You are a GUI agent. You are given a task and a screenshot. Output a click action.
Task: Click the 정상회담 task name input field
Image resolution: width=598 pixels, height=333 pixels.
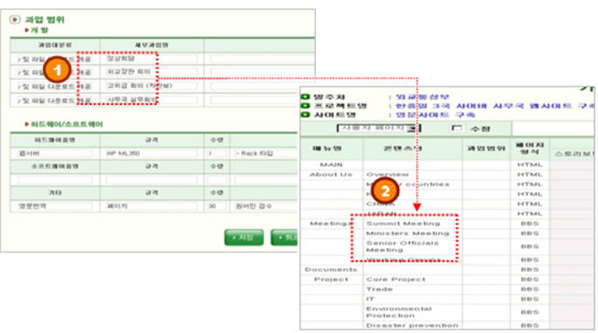point(151,59)
